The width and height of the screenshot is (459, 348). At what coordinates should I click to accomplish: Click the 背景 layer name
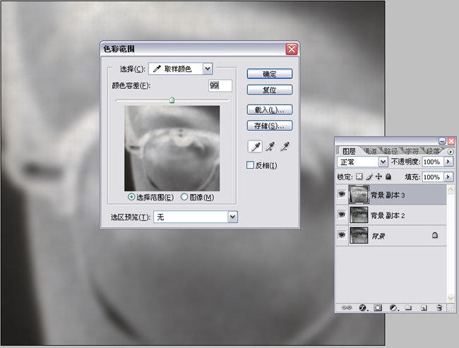[378, 236]
